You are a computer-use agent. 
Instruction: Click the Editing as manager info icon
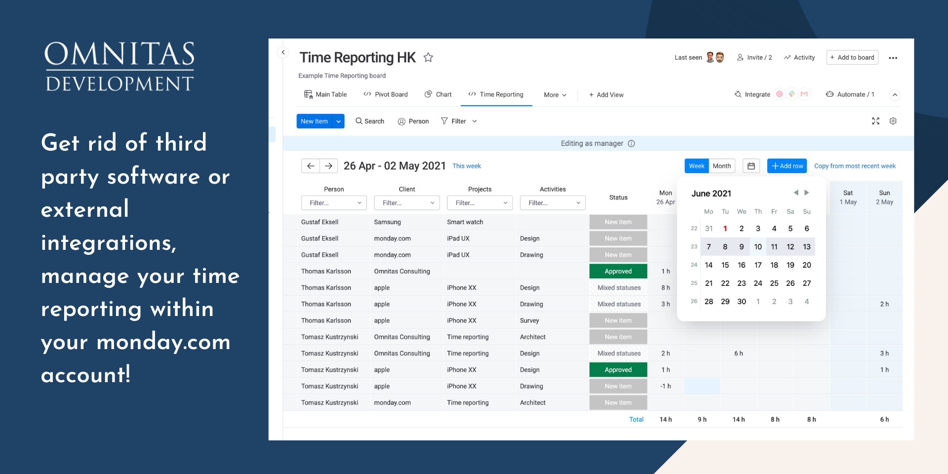tap(631, 144)
